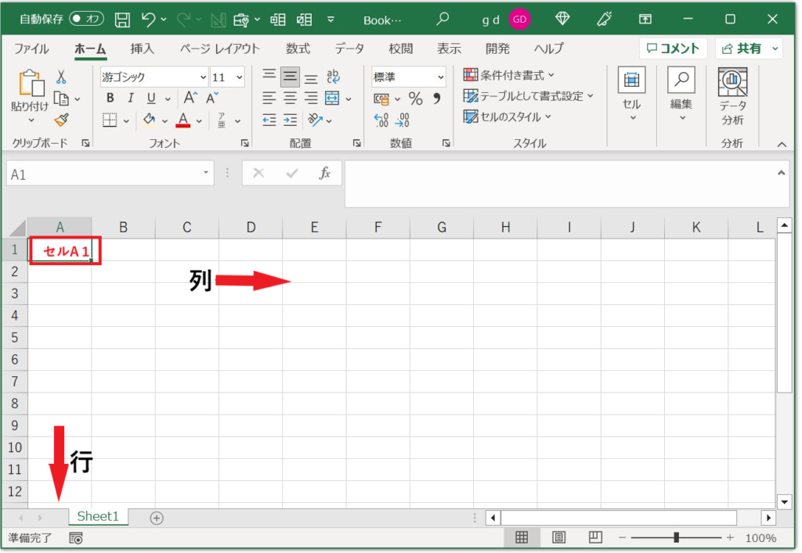This screenshot has height=553, width=802.
Task: Click the macro record icon in status bar
Action: click(x=75, y=538)
